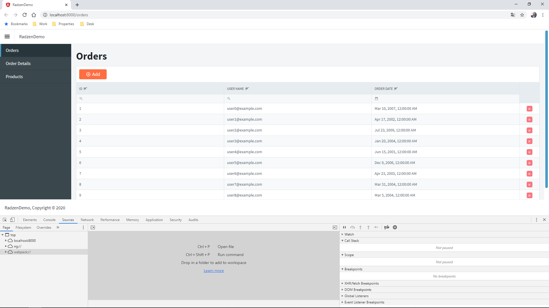Pause script execution
The height and width of the screenshot is (308, 549).
[x=344, y=228]
